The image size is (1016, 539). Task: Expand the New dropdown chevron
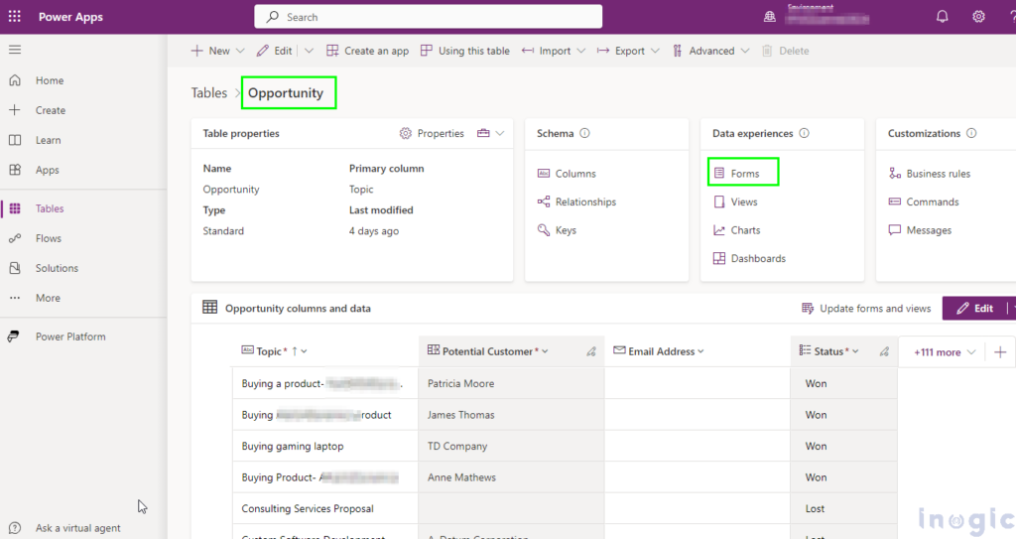point(240,51)
